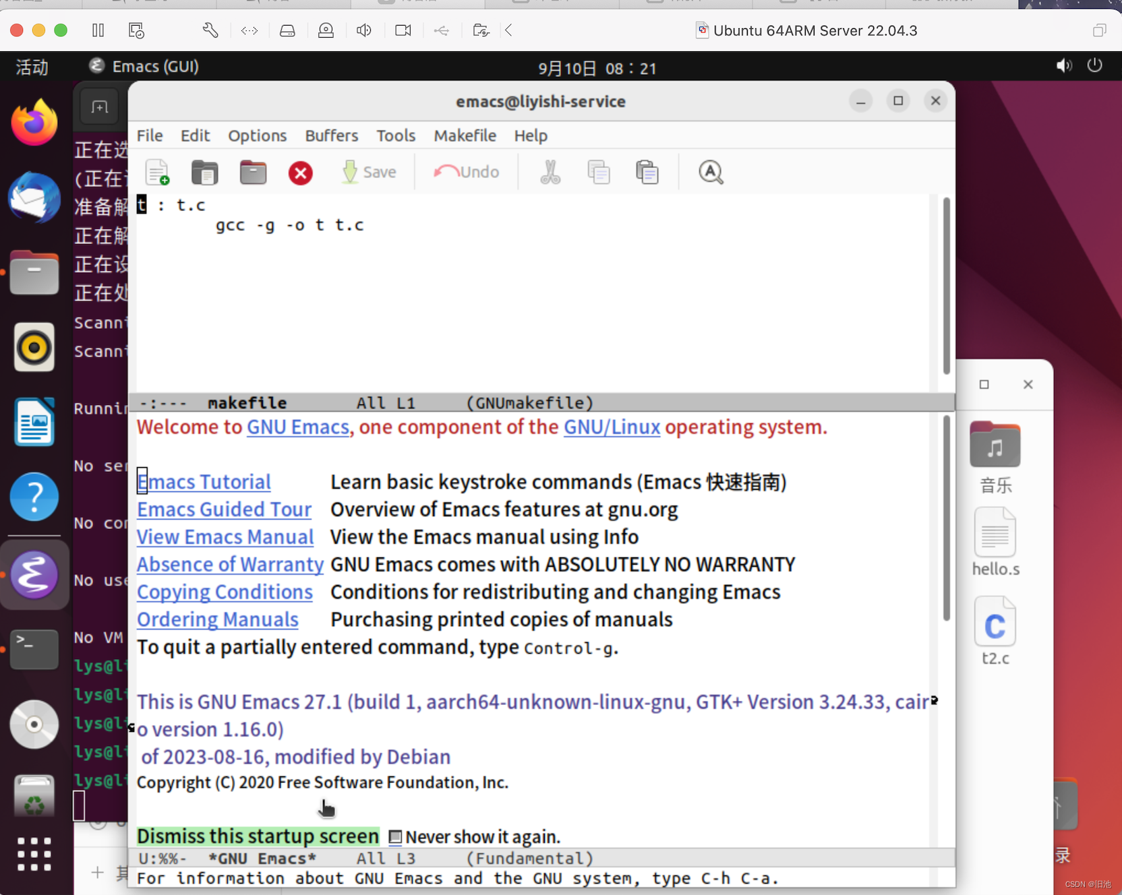Click the upper makefile buffer scrollbar

click(946, 286)
